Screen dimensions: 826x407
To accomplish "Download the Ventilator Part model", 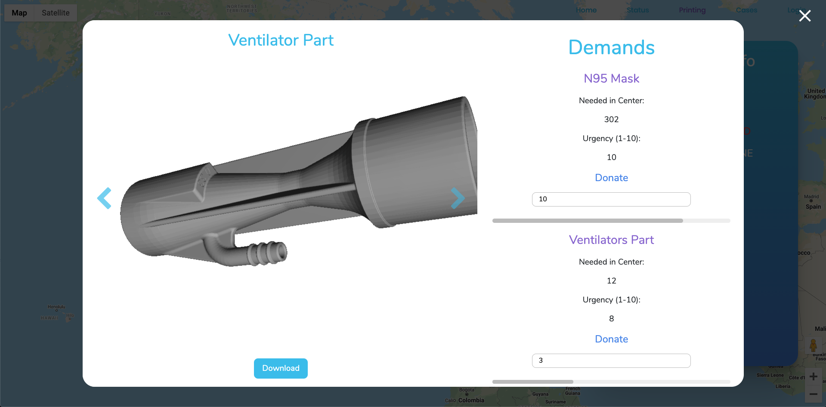I will tap(281, 368).
